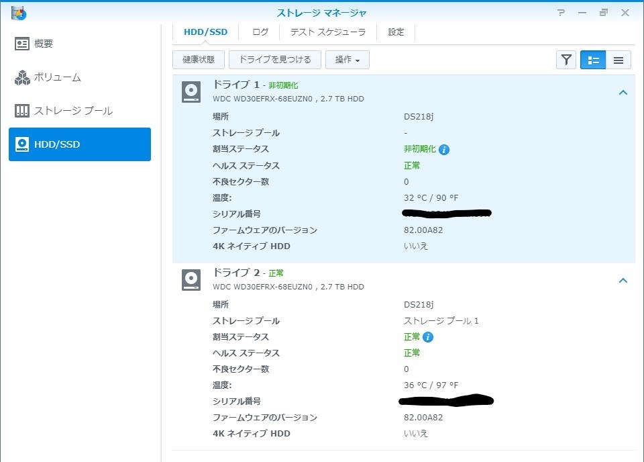Click the info icon beside 非初期化 status
This screenshot has width=644, height=462.
(443, 149)
